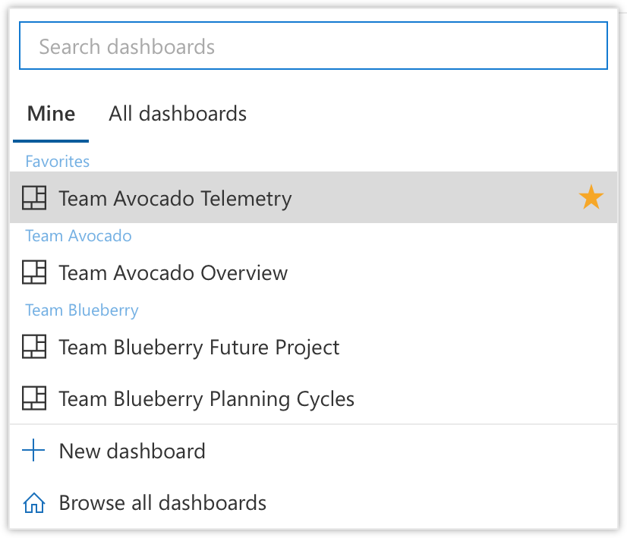Open Team Avocado Telemetry dashboard
The width and height of the screenshot is (627, 538).
tap(313, 197)
